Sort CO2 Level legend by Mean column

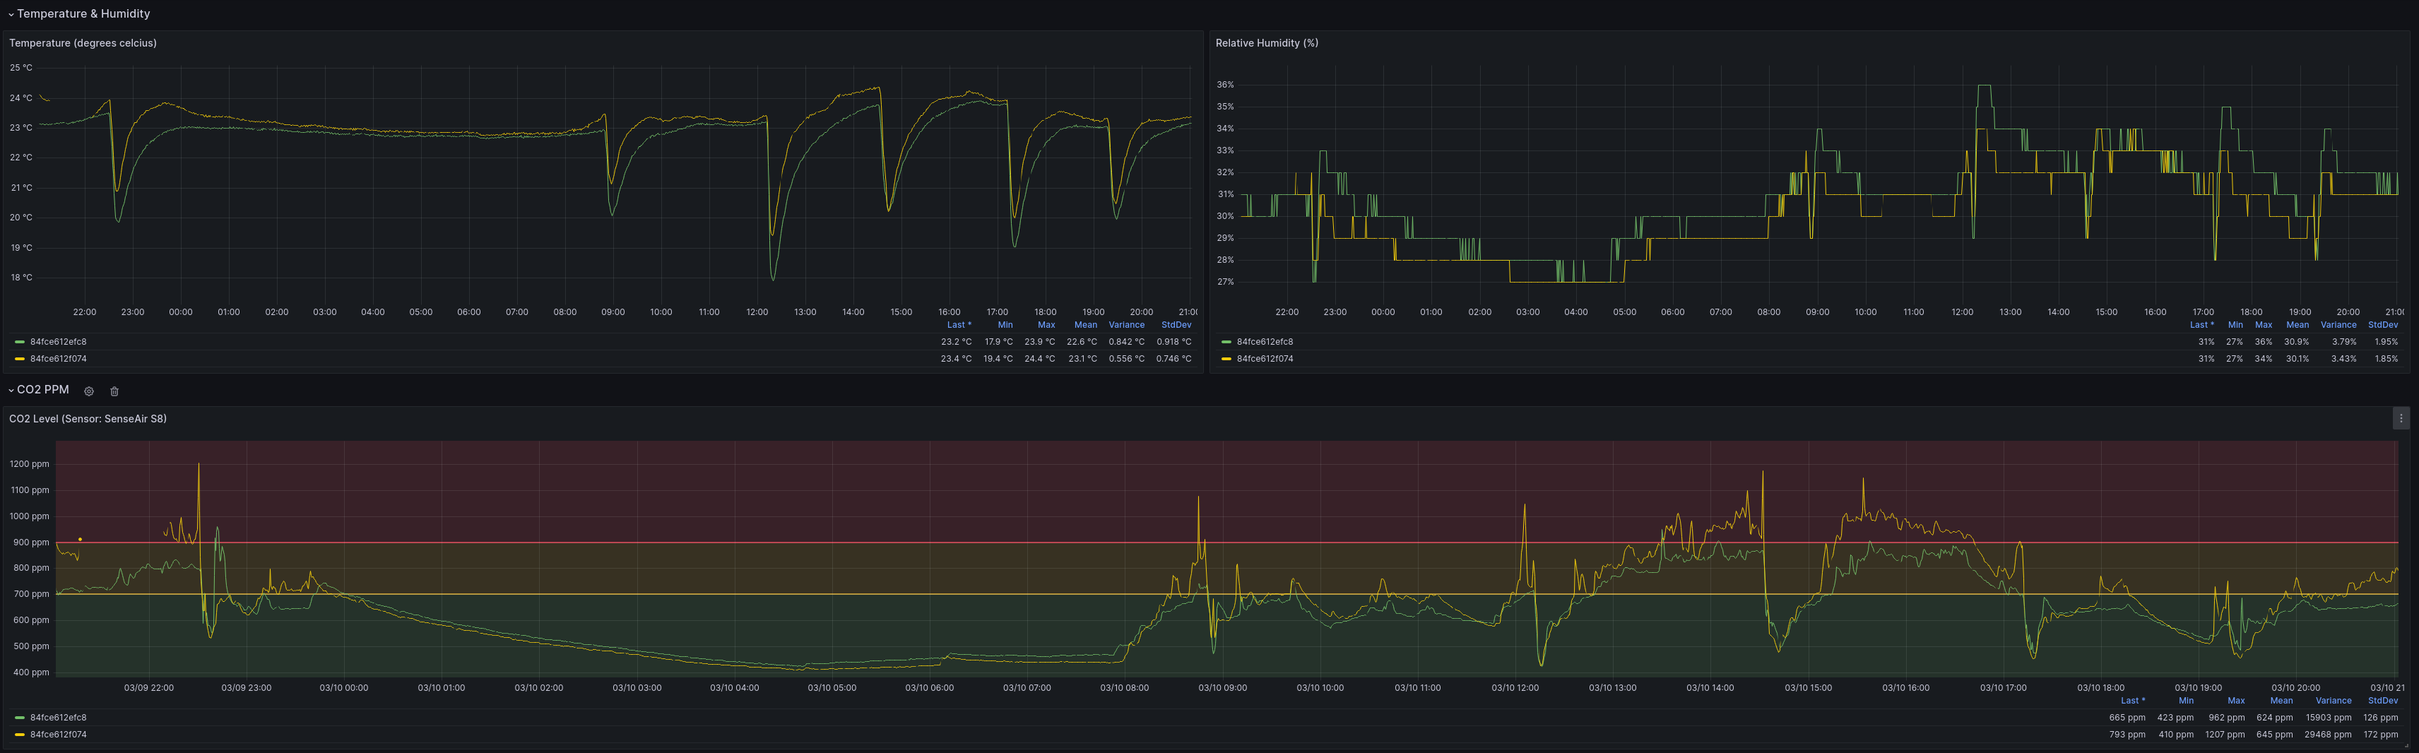(x=2282, y=701)
